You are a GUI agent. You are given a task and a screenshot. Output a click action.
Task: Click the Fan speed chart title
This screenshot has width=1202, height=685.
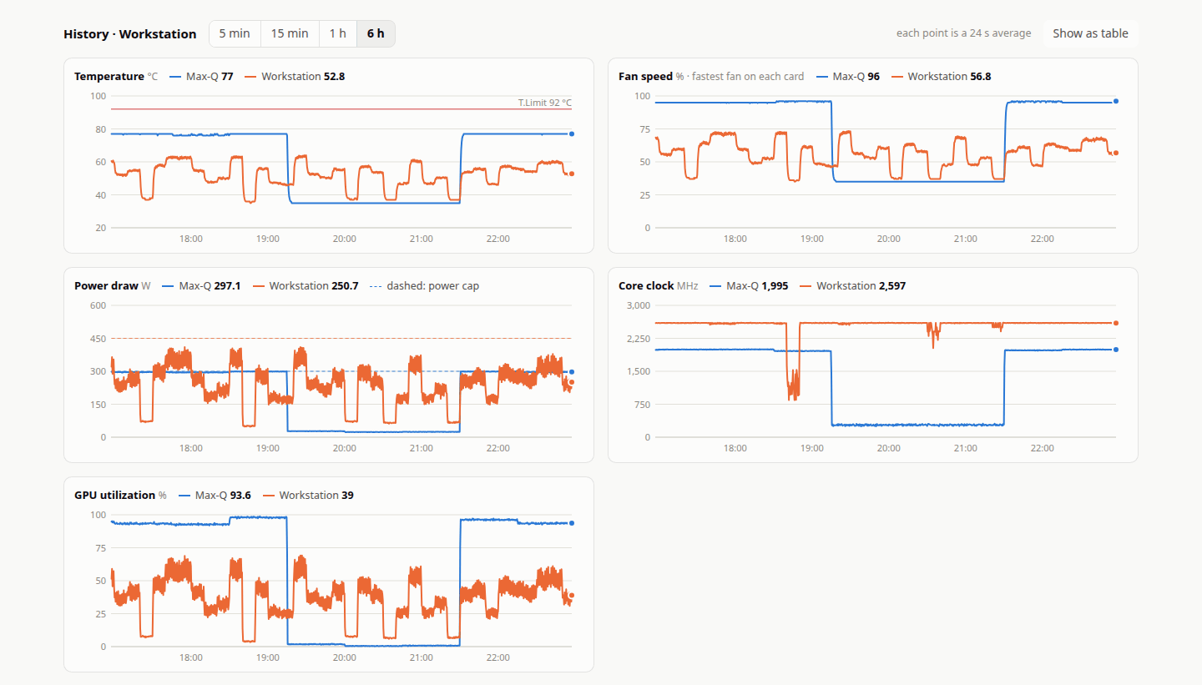click(645, 76)
